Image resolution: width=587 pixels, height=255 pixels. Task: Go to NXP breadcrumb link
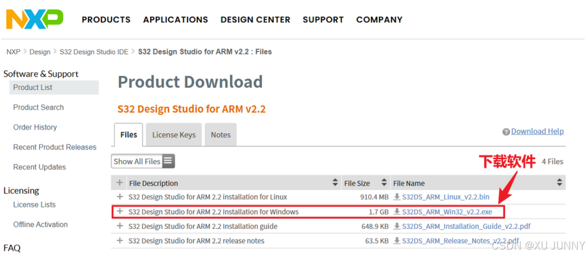[x=14, y=52]
